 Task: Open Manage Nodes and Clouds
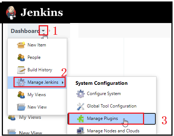(x=113, y=131)
